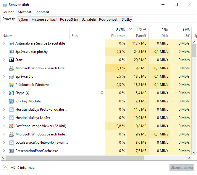Image resolution: width=197 pixels, height=175 pixels.
Task: Click the Antimalware Service Executable icon
Action: click(x=11, y=43)
